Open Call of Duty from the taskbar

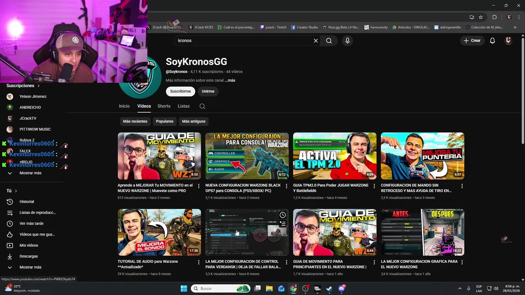[x=317, y=288]
